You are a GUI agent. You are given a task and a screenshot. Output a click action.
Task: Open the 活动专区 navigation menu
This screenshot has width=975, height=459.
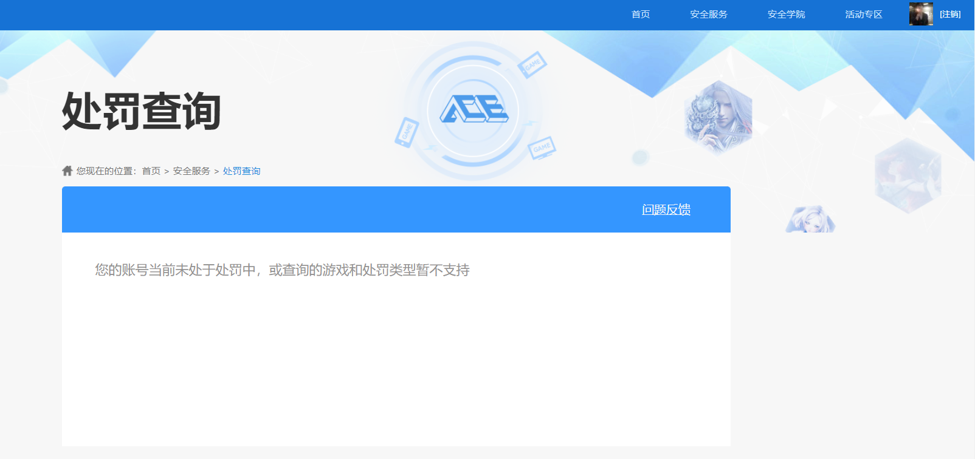(864, 15)
